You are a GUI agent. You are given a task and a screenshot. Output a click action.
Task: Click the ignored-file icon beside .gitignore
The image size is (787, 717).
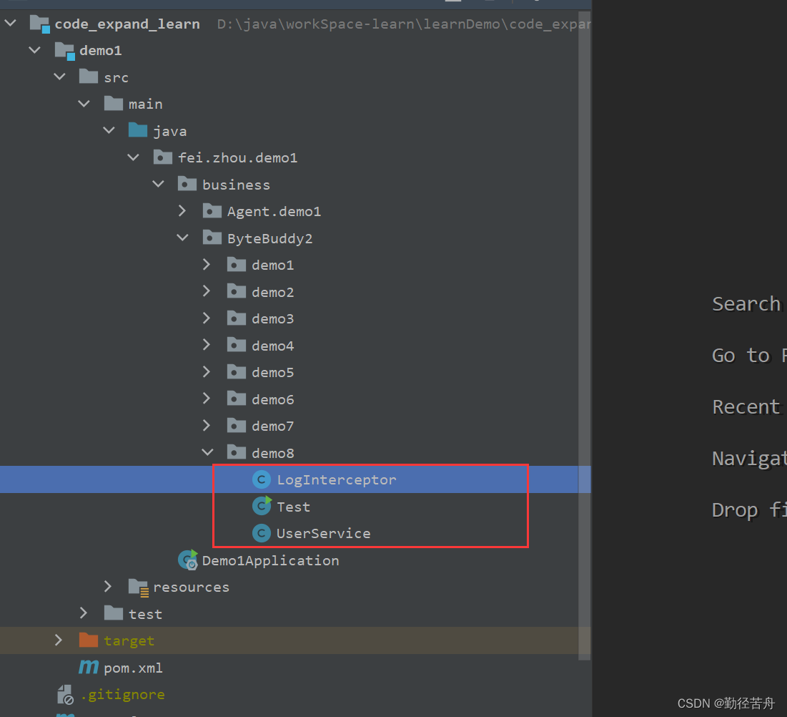coord(64,694)
